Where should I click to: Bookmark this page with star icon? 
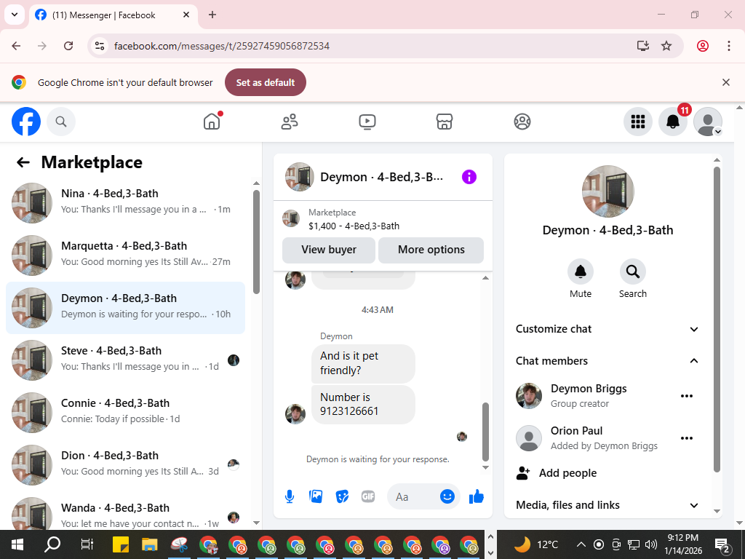(666, 46)
